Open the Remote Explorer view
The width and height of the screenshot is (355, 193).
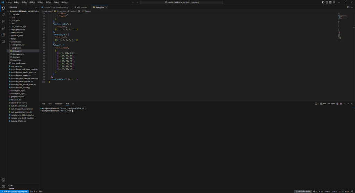click(x=3, y=41)
